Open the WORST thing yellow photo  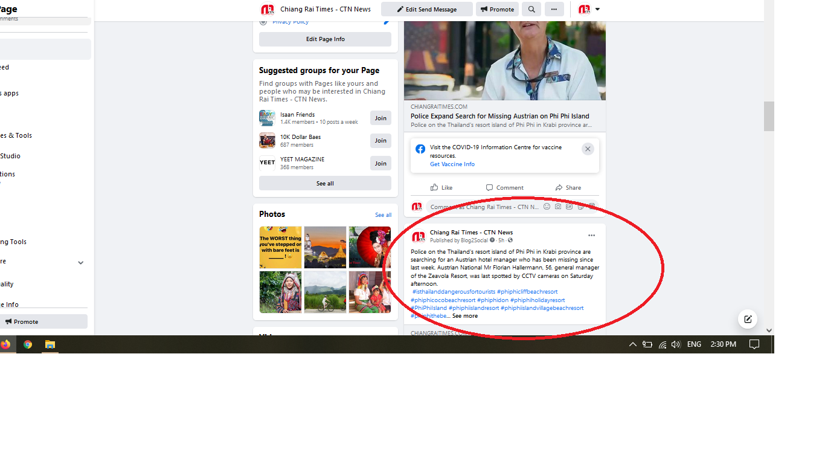point(280,247)
